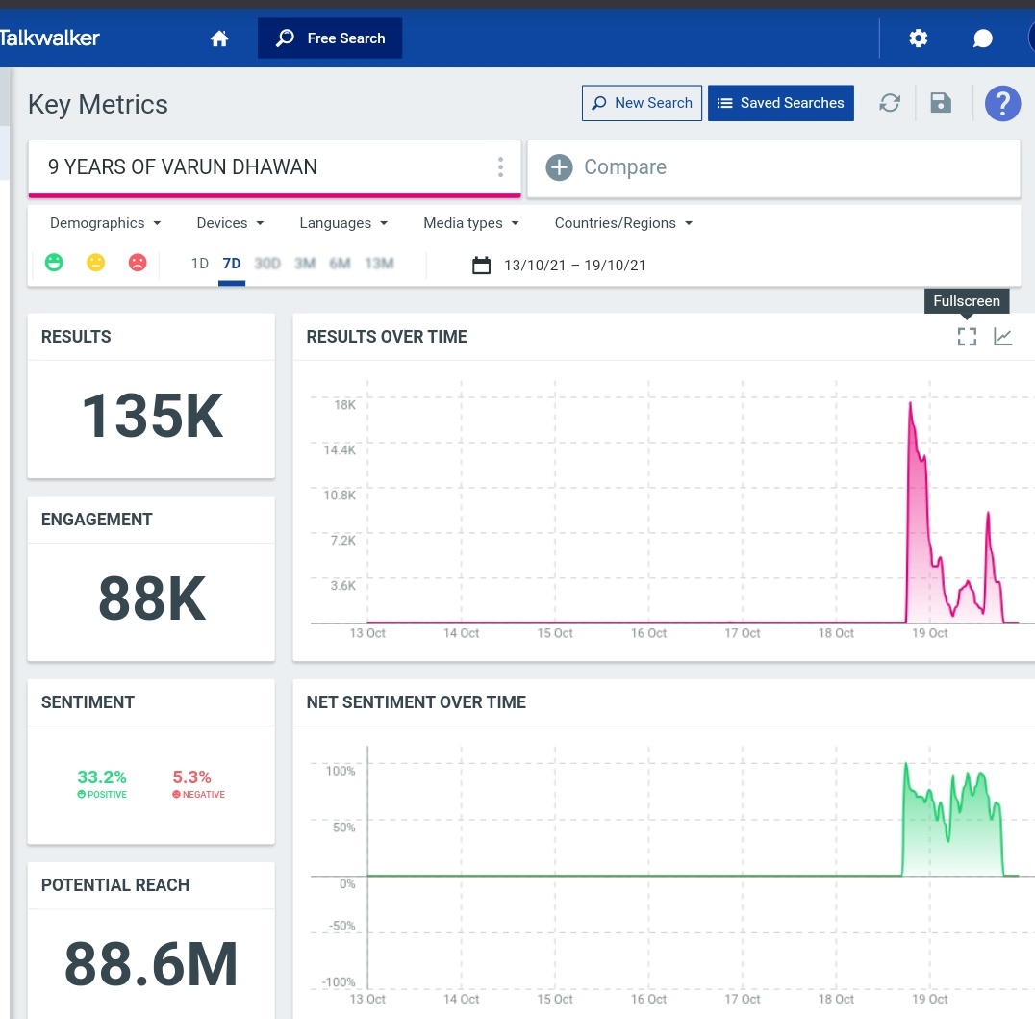This screenshot has width=1035, height=1019.
Task: Switch chart type with line graph icon
Action: 1002,337
